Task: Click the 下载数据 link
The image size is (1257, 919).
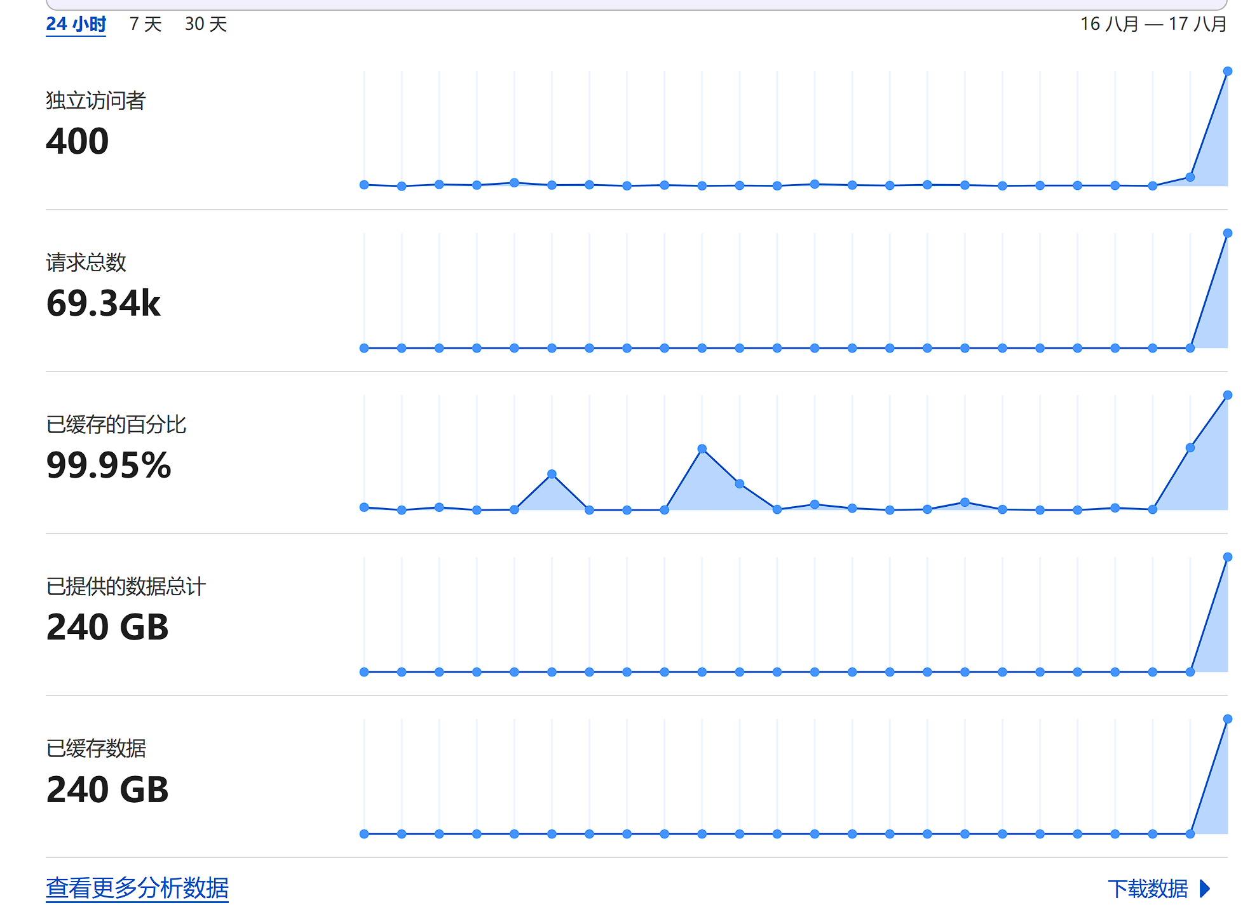Action: pos(1148,889)
